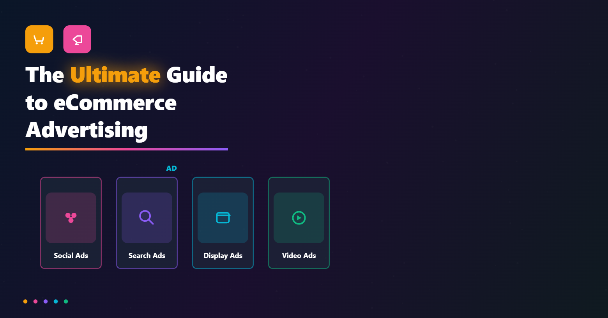Click the gradient divider under the headline
Image resolution: width=608 pixels, height=318 pixels.
[126, 148]
